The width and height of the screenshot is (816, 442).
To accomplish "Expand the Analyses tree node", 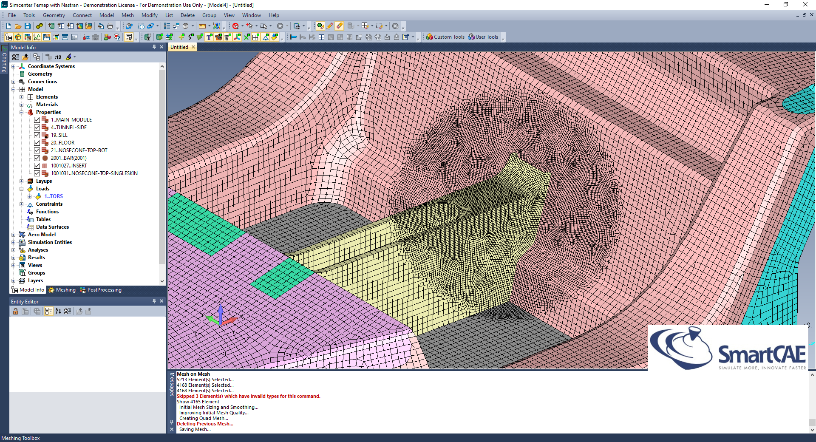I will tap(14, 250).
